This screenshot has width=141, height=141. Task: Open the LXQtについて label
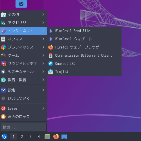(x=19, y=98)
